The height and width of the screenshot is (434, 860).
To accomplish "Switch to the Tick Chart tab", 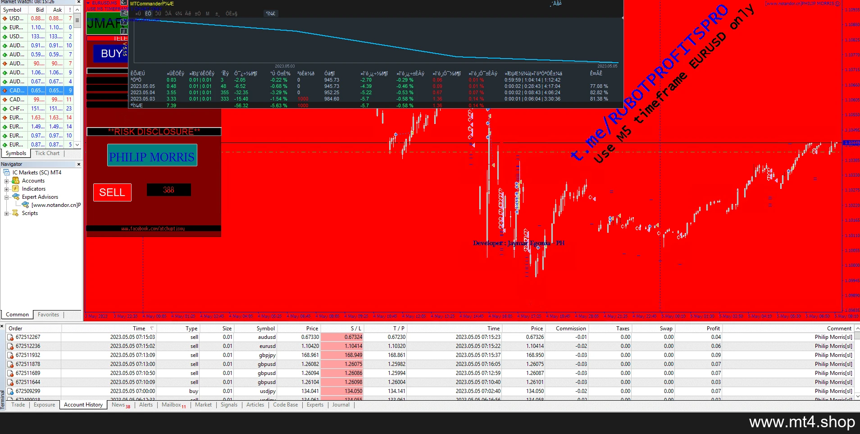I will pyautogui.click(x=47, y=153).
